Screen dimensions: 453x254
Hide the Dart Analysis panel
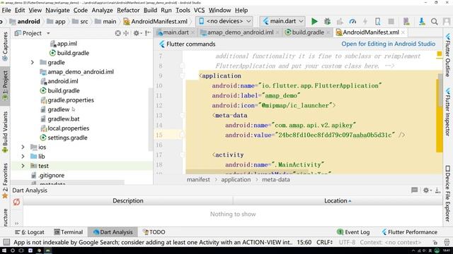click(437, 190)
